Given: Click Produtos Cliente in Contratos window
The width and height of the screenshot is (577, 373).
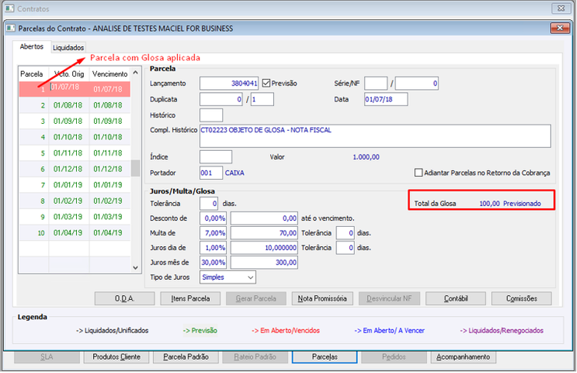Looking at the screenshot, I should [x=116, y=357].
